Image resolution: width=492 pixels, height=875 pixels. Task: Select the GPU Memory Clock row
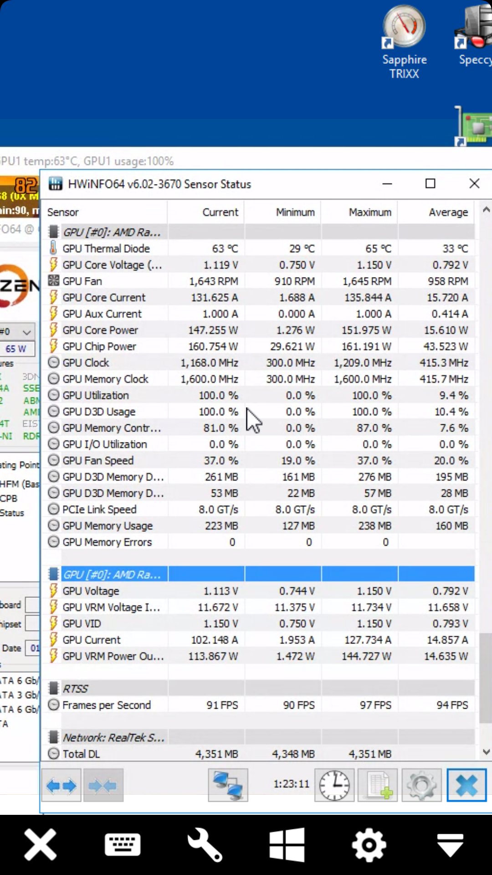tap(258, 379)
